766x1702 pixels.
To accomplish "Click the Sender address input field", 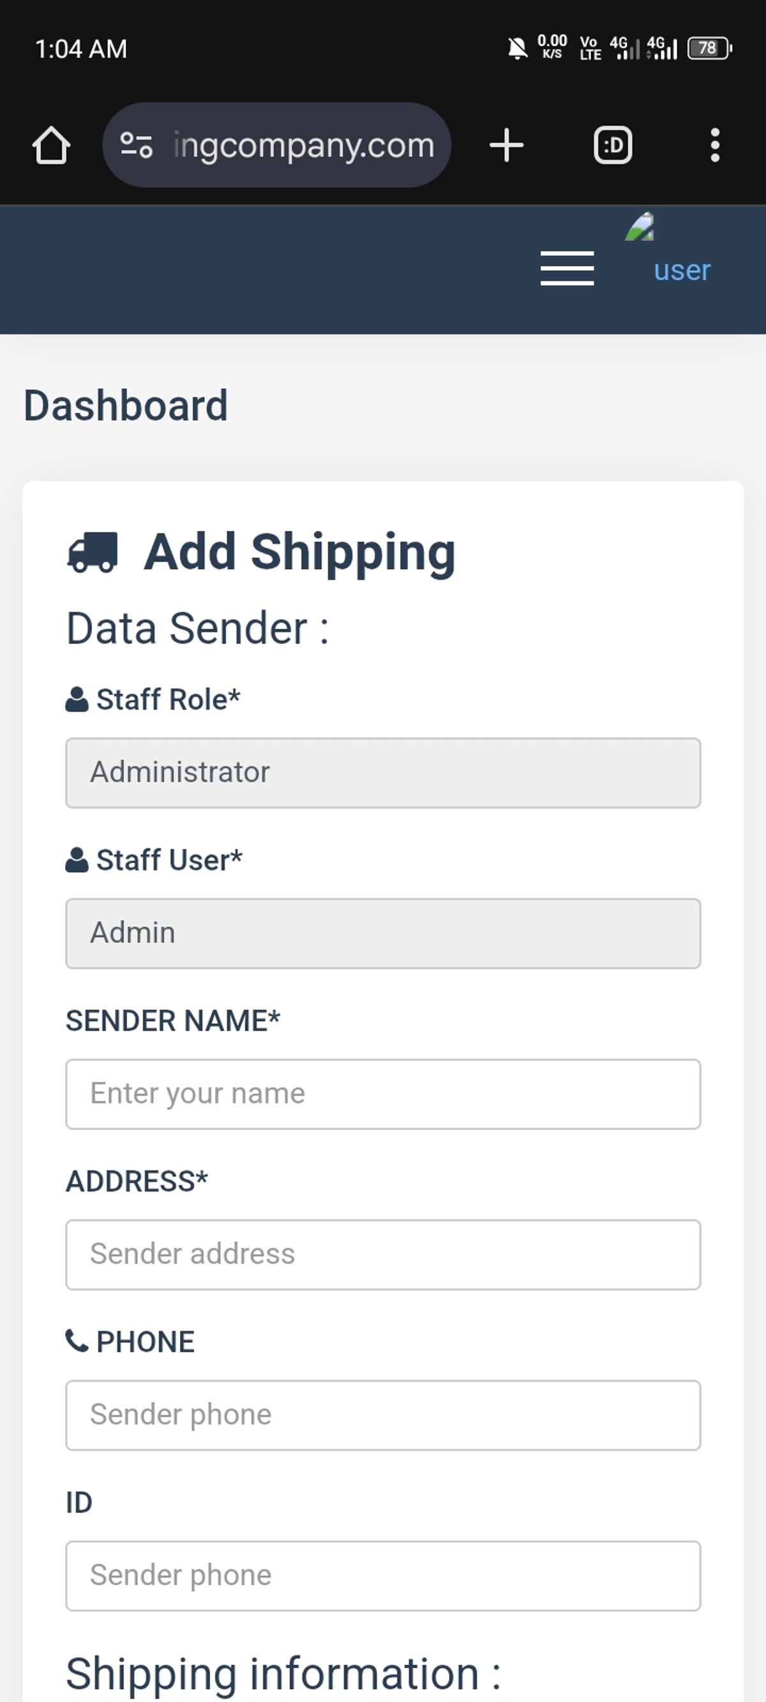I will click(382, 1254).
